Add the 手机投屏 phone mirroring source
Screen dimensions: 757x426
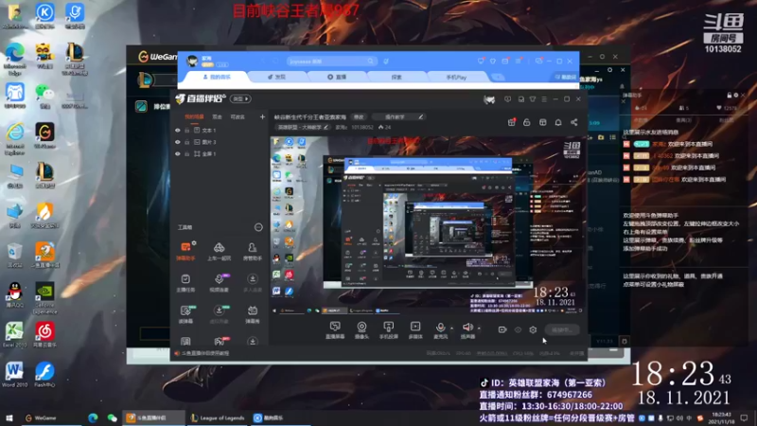(x=388, y=329)
